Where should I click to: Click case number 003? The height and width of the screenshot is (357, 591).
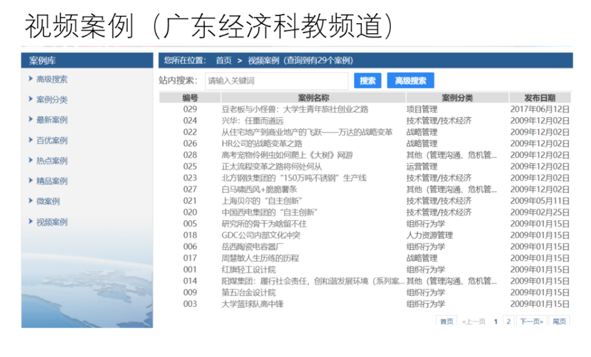190,304
